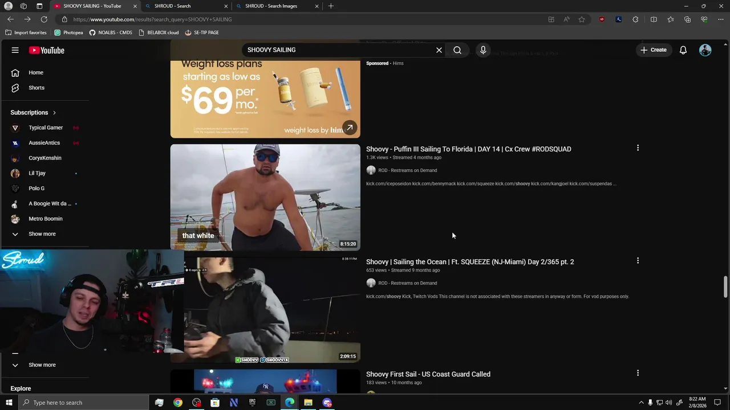The image size is (730, 410).
Task: Open Typical Gamer subscription channel
Action: coord(46,128)
